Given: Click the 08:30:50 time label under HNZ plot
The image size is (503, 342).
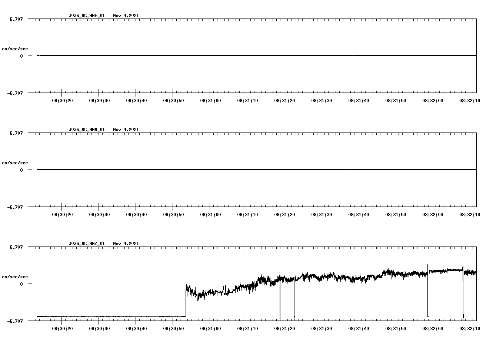Looking at the screenshot, I should coord(173,328).
